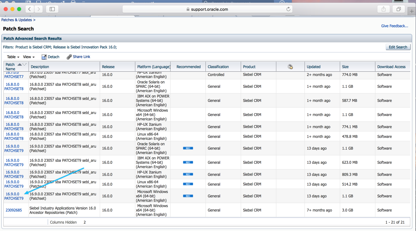Click the Share Link toolbar item
The width and height of the screenshot is (416, 231).
[78, 57]
